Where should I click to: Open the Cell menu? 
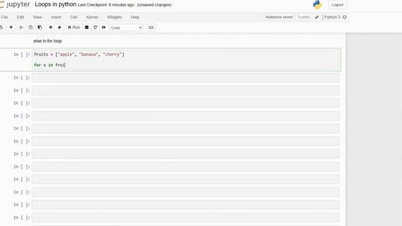pyautogui.click(x=73, y=17)
